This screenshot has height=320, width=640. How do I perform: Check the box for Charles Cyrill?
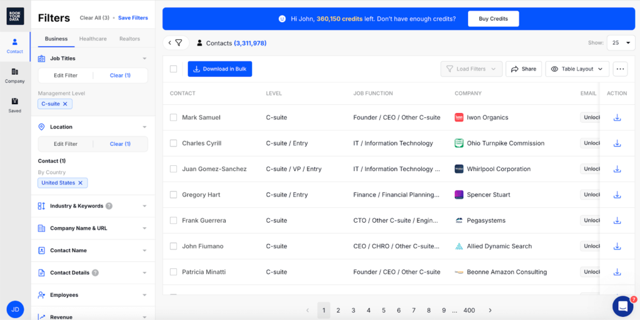coord(174,143)
